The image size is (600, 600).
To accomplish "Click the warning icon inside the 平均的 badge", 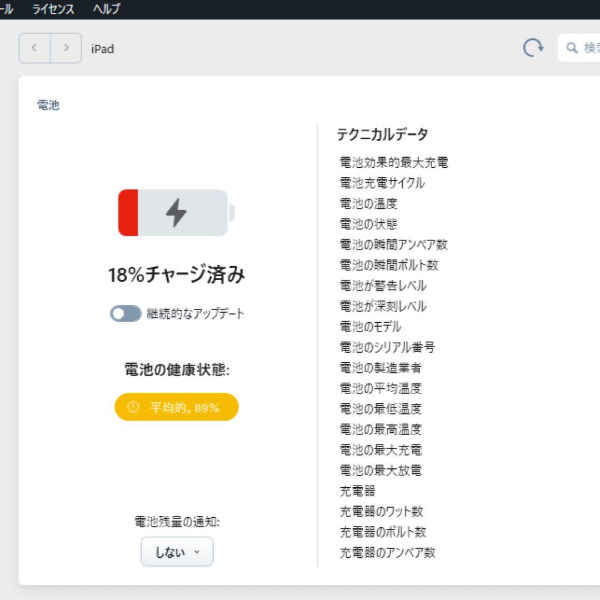I will point(133,407).
